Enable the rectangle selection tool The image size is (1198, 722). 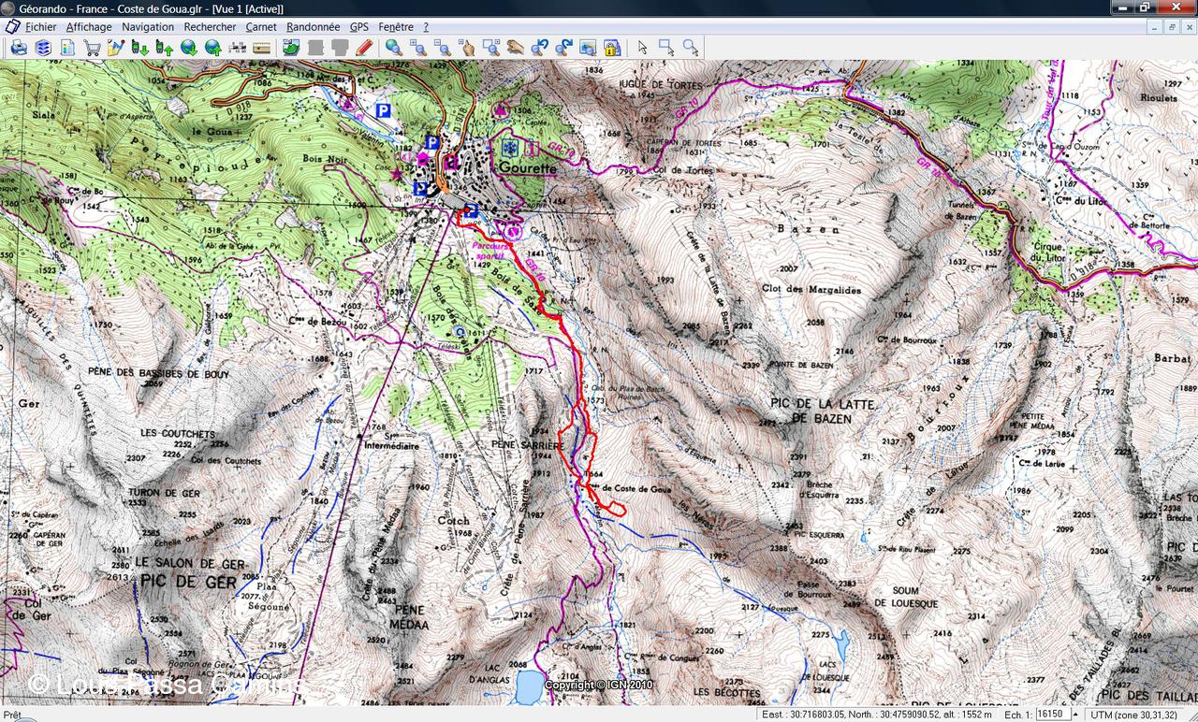(x=666, y=48)
